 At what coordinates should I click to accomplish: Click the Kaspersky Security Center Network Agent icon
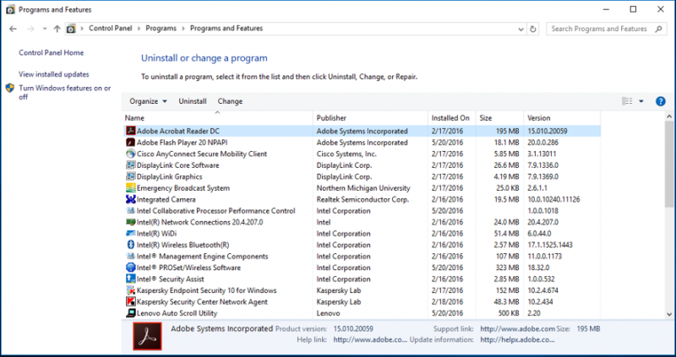[131, 302]
